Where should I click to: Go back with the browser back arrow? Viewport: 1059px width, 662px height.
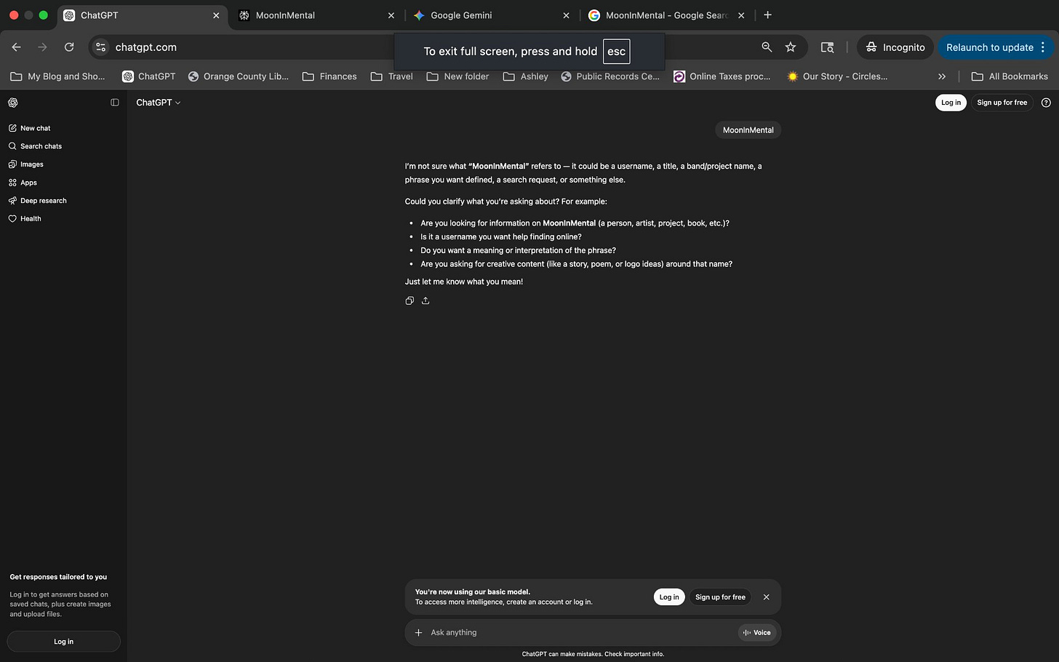point(16,47)
